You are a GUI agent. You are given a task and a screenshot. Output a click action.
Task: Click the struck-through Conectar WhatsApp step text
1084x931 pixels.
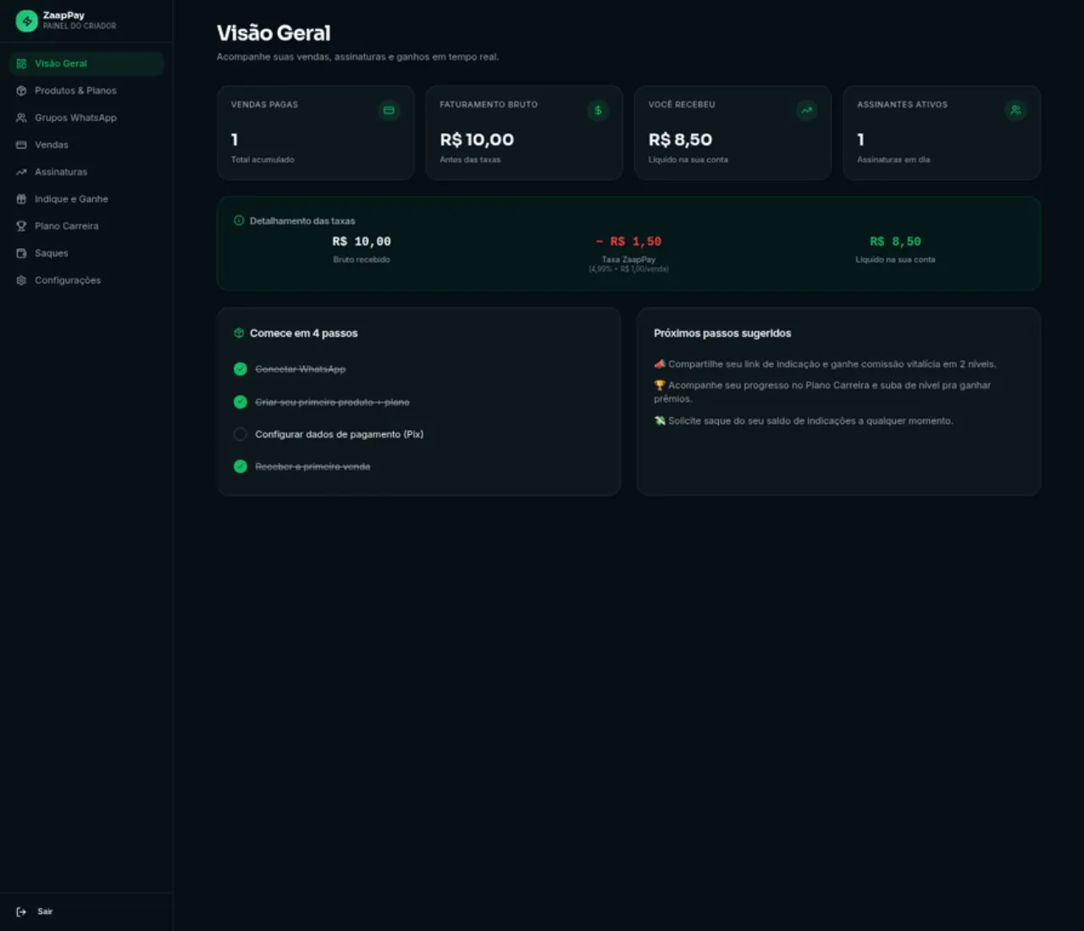pyautogui.click(x=301, y=369)
